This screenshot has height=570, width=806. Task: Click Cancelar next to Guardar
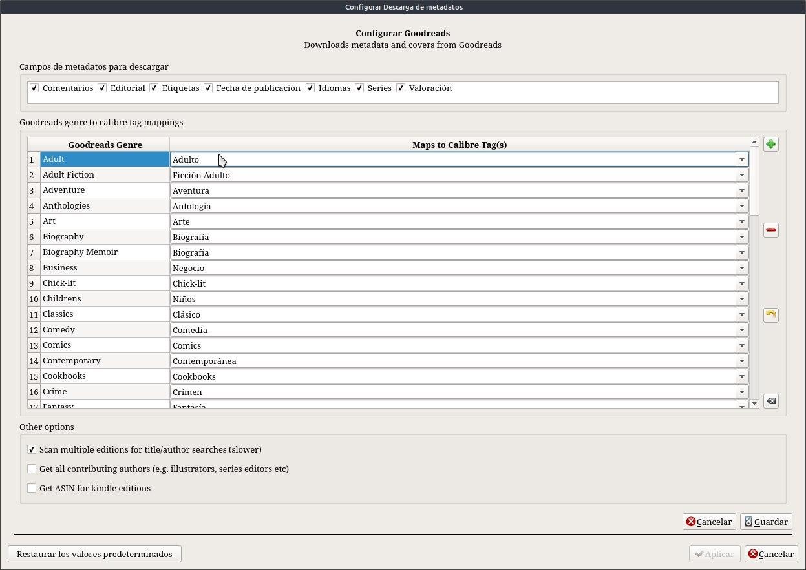tap(709, 522)
